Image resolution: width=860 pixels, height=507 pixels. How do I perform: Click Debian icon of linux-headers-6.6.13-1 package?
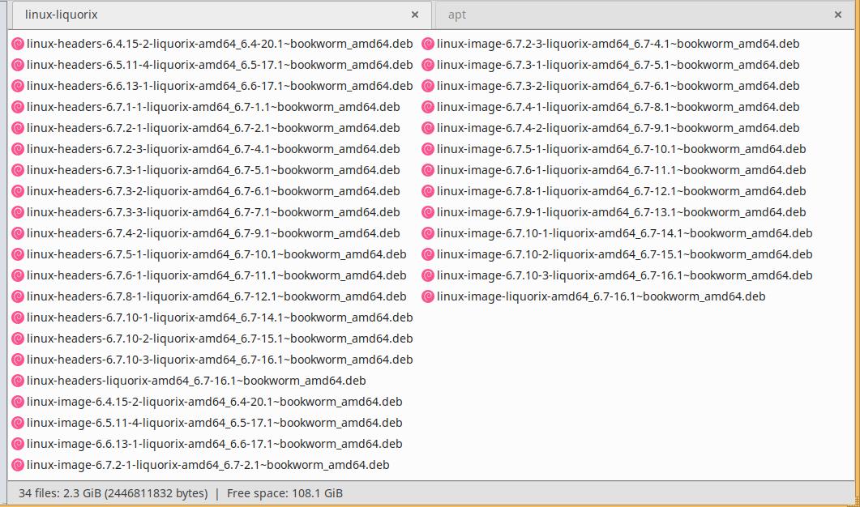click(18, 86)
